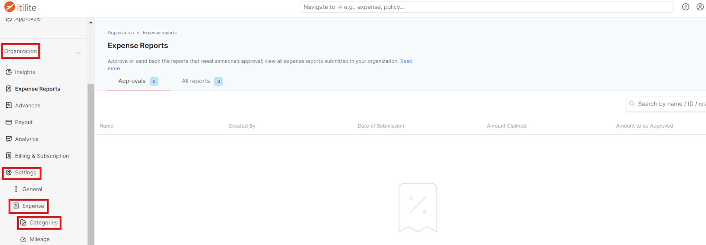Expand the Expense settings submenu

point(33,206)
